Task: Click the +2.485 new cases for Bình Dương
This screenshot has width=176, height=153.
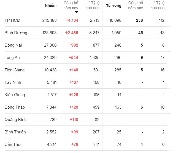Action: pos(72,33)
